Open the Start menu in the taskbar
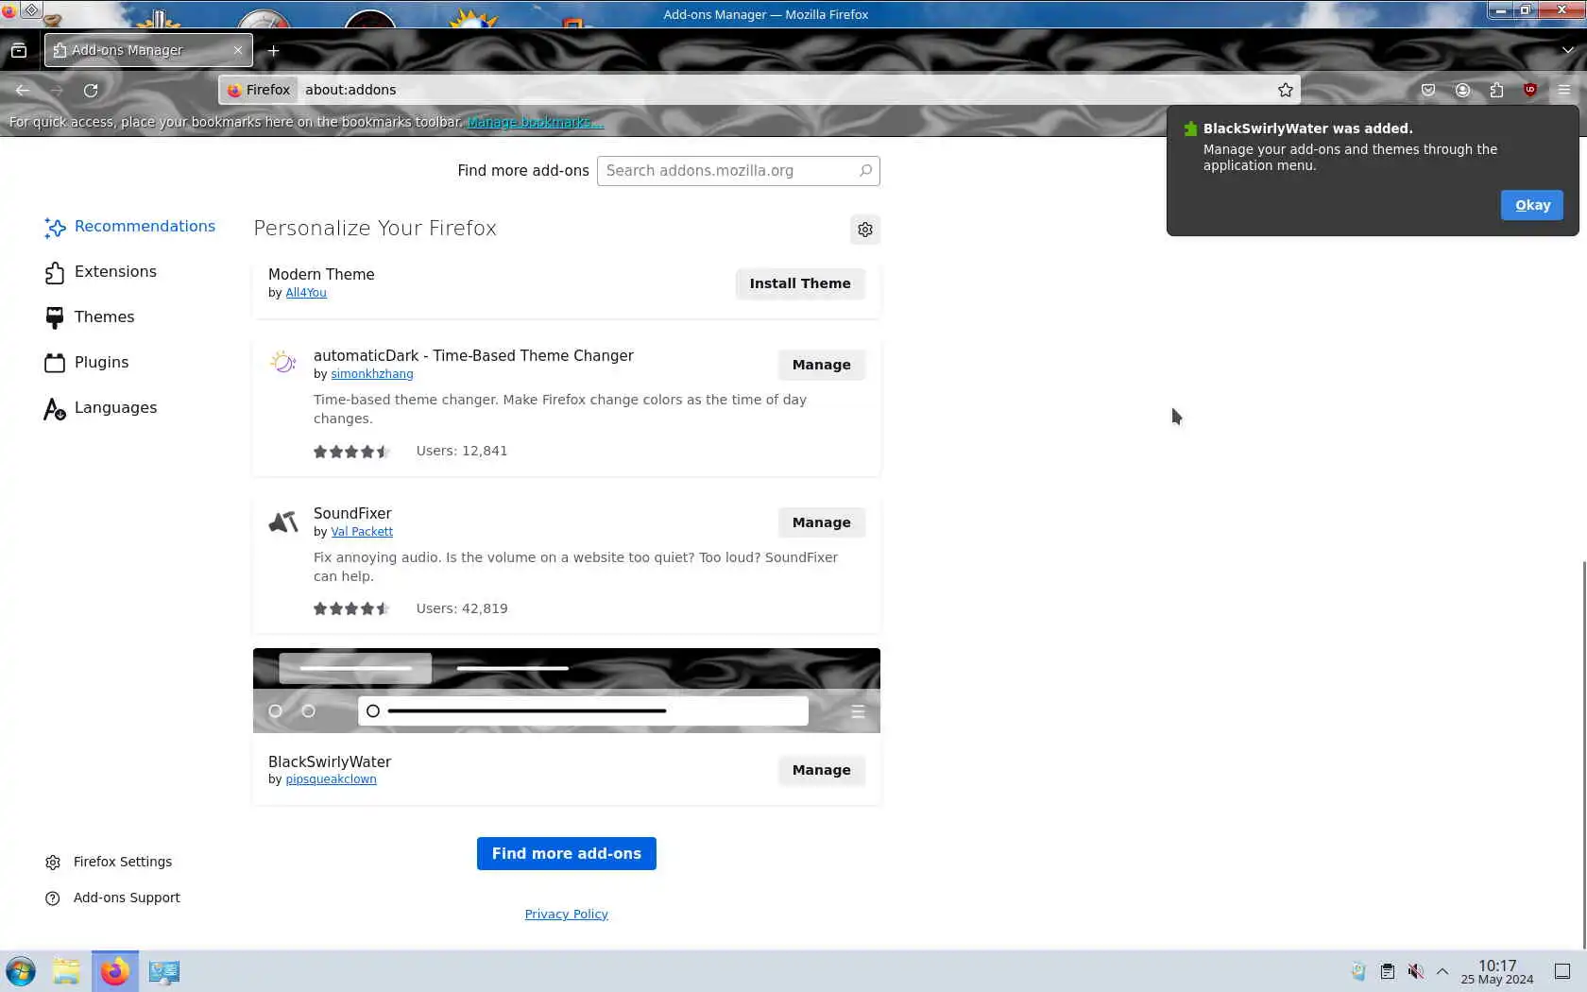 click(x=21, y=971)
